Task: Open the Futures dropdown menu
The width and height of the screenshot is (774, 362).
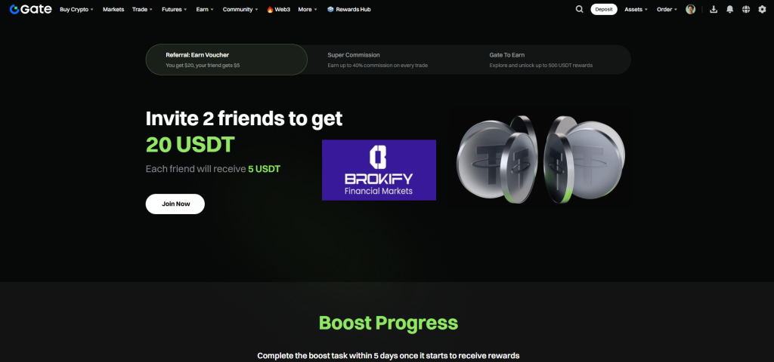Action: coord(175,9)
